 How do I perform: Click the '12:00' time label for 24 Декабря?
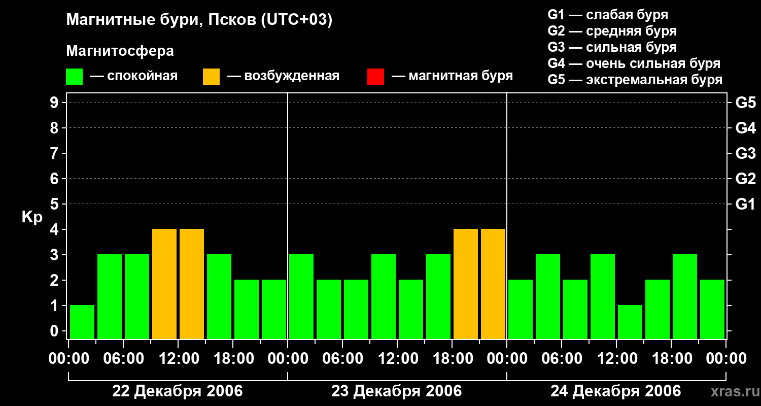tap(616, 359)
